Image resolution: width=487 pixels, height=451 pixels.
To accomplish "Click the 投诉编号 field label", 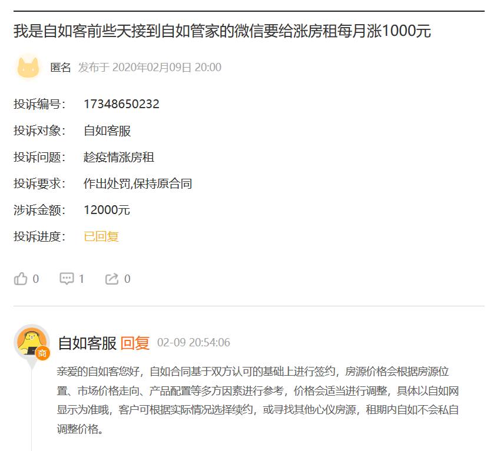I will [x=39, y=104].
